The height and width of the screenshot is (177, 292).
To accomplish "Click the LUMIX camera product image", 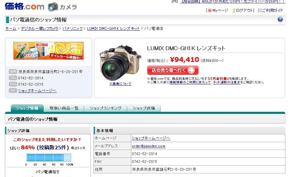I will pyautogui.click(x=120, y=63).
